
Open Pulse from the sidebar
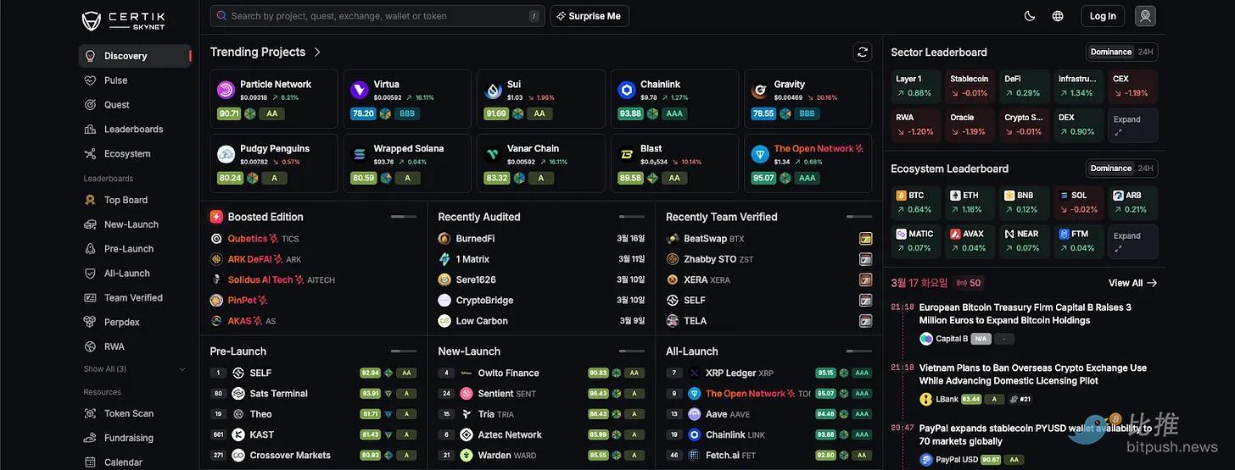(x=115, y=80)
